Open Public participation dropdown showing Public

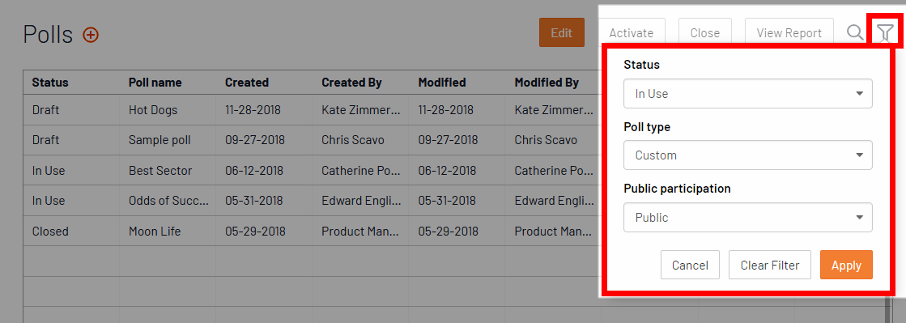coord(747,218)
